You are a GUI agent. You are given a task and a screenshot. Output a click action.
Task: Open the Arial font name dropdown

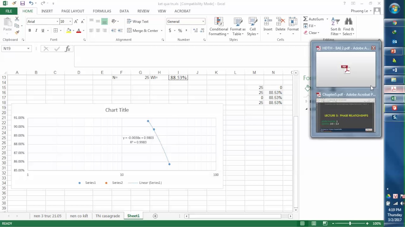57,21
